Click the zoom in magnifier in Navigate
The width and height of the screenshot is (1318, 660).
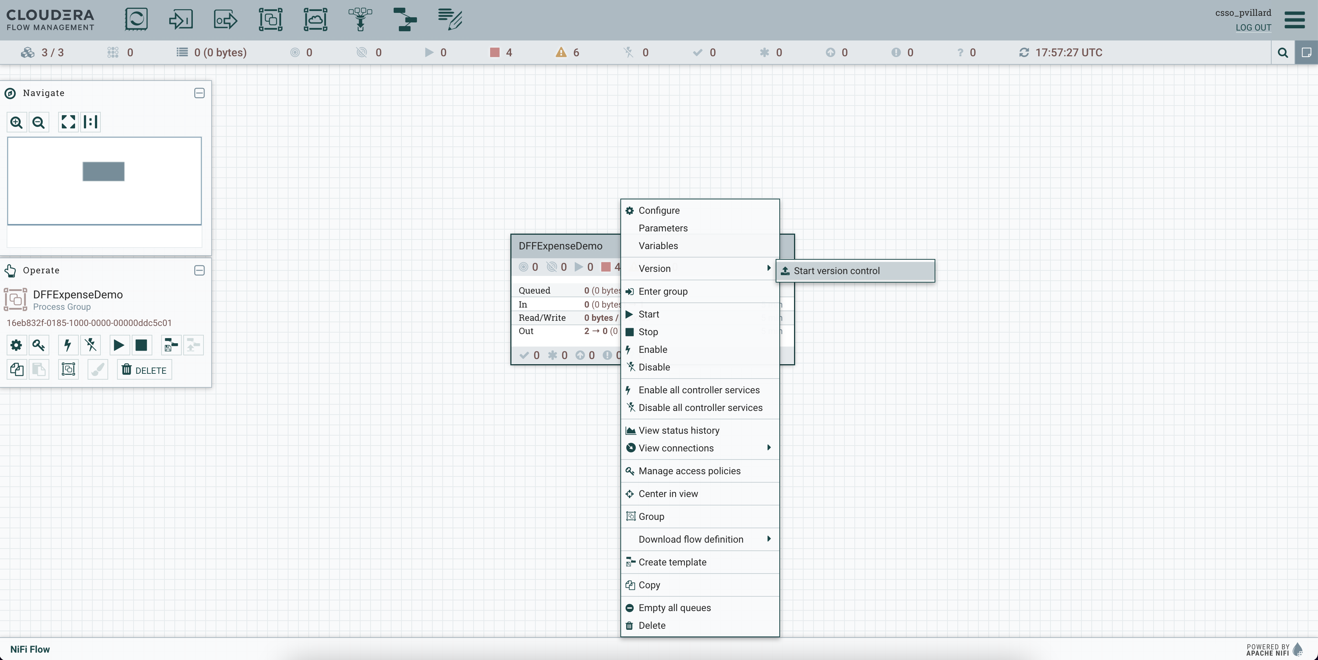(16, 122)
